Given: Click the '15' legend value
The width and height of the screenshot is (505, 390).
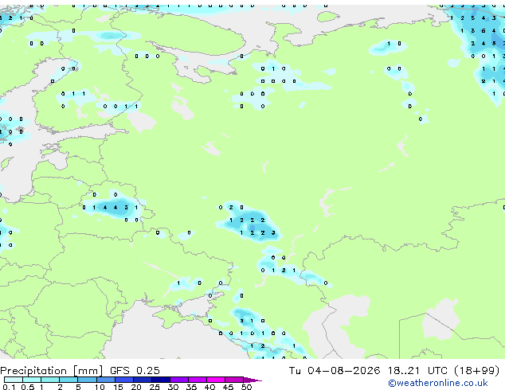Looking at the screenshot, I should pos(118,387).
